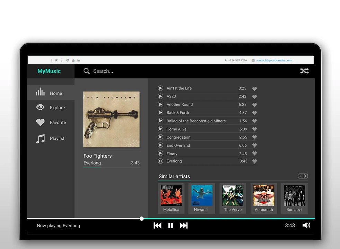Click the search magnifier icon
The width and height of the screenshot is (340, 249).
pos(87,71)
